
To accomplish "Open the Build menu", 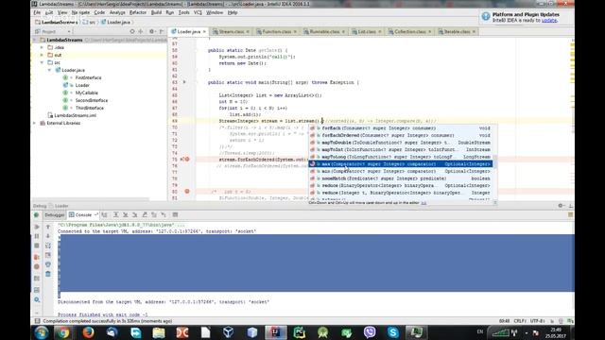I will (x=156, y=12).
